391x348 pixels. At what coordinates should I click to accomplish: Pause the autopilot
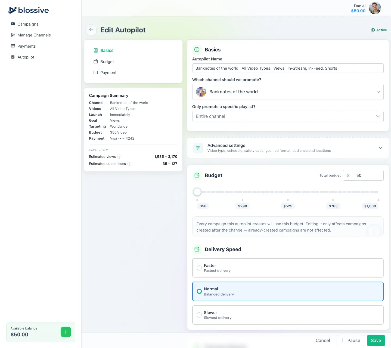coord(350,340)
